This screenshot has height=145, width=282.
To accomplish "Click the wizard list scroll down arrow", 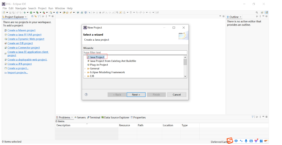I will [185, 76].
